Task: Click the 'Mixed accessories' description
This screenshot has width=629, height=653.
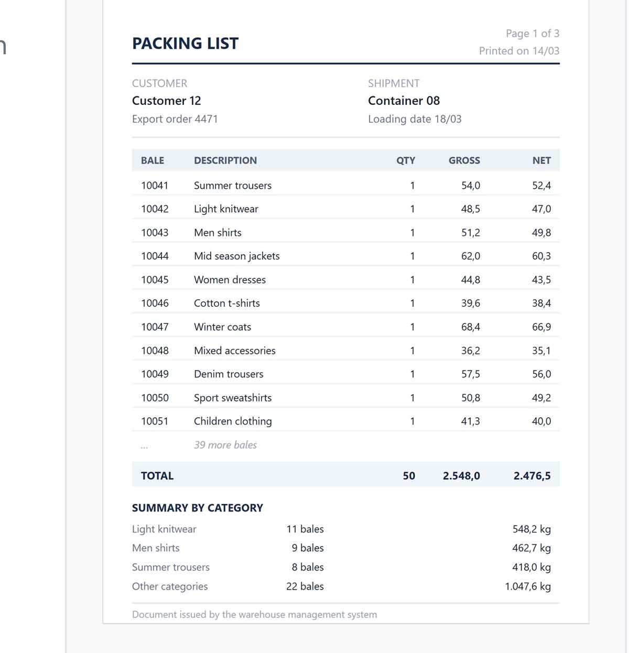Action: click(235, 351)
